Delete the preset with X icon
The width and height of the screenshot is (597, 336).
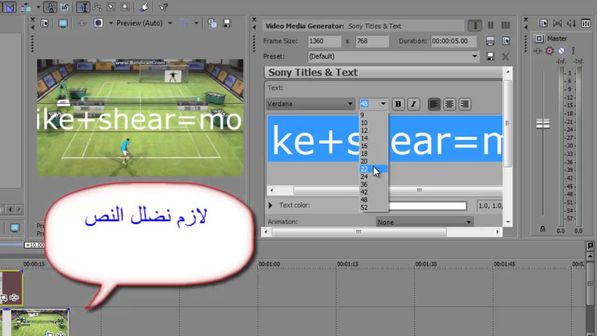click(505, 56)
